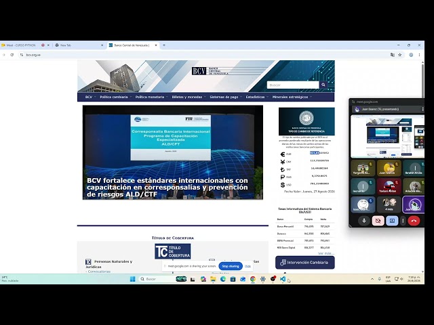Click the BCV logo in the banner
Screen dimensions: 434x325
[x=210, y=71]
